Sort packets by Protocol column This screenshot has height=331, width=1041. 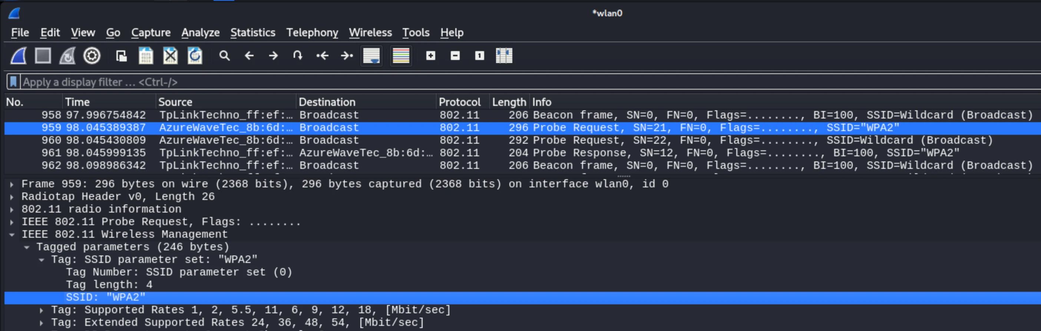tap(463, 102)
